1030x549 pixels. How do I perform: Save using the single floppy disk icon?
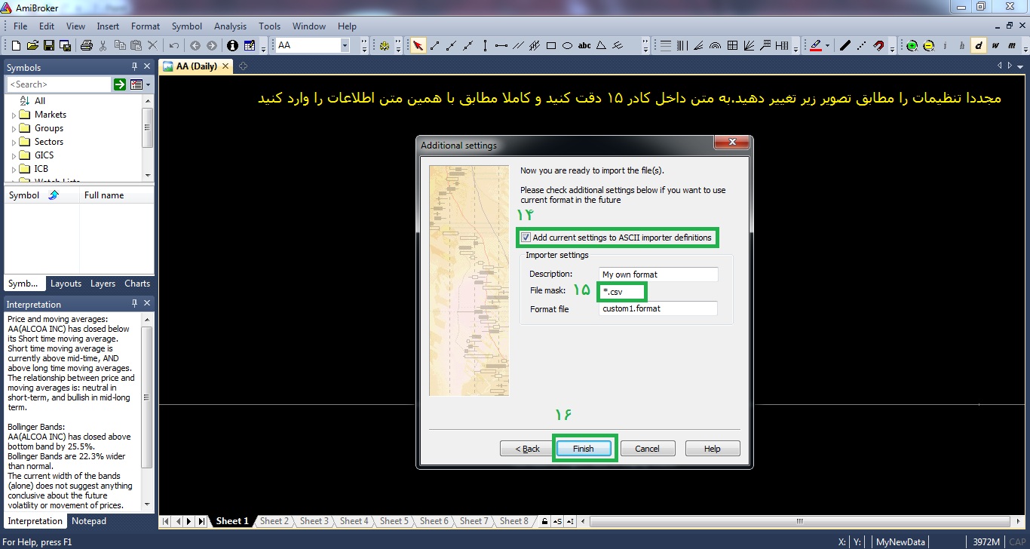point(49,46)
